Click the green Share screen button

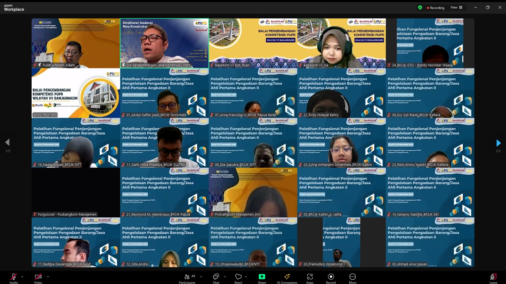point(262,278)
